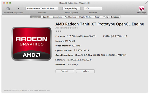
Task: Click the Save as text icon
Action: [x=8, y=9]
